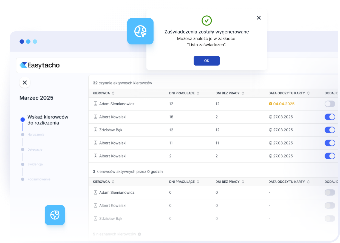Click driver icon beside Albert Kowalski with 11 days
The width and height of the screenshot is (340, 243).
pos(95,143)
